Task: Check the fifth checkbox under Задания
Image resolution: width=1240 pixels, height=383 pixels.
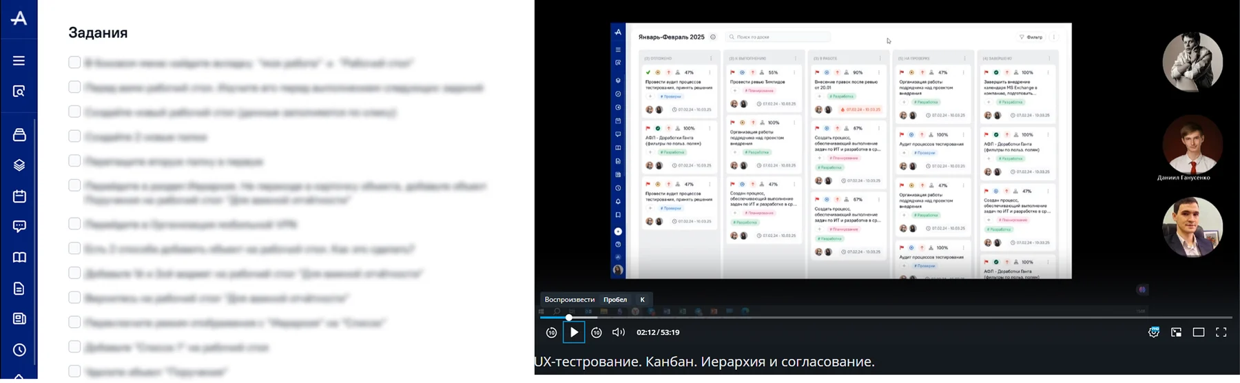Action: [74, 161]
